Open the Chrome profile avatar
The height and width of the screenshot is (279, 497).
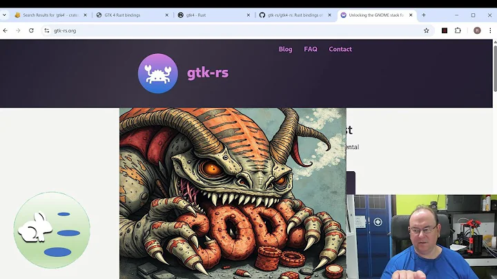(477, 30)
